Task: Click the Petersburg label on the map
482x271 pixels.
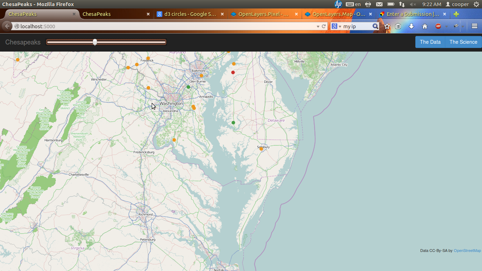Action: 147,240
